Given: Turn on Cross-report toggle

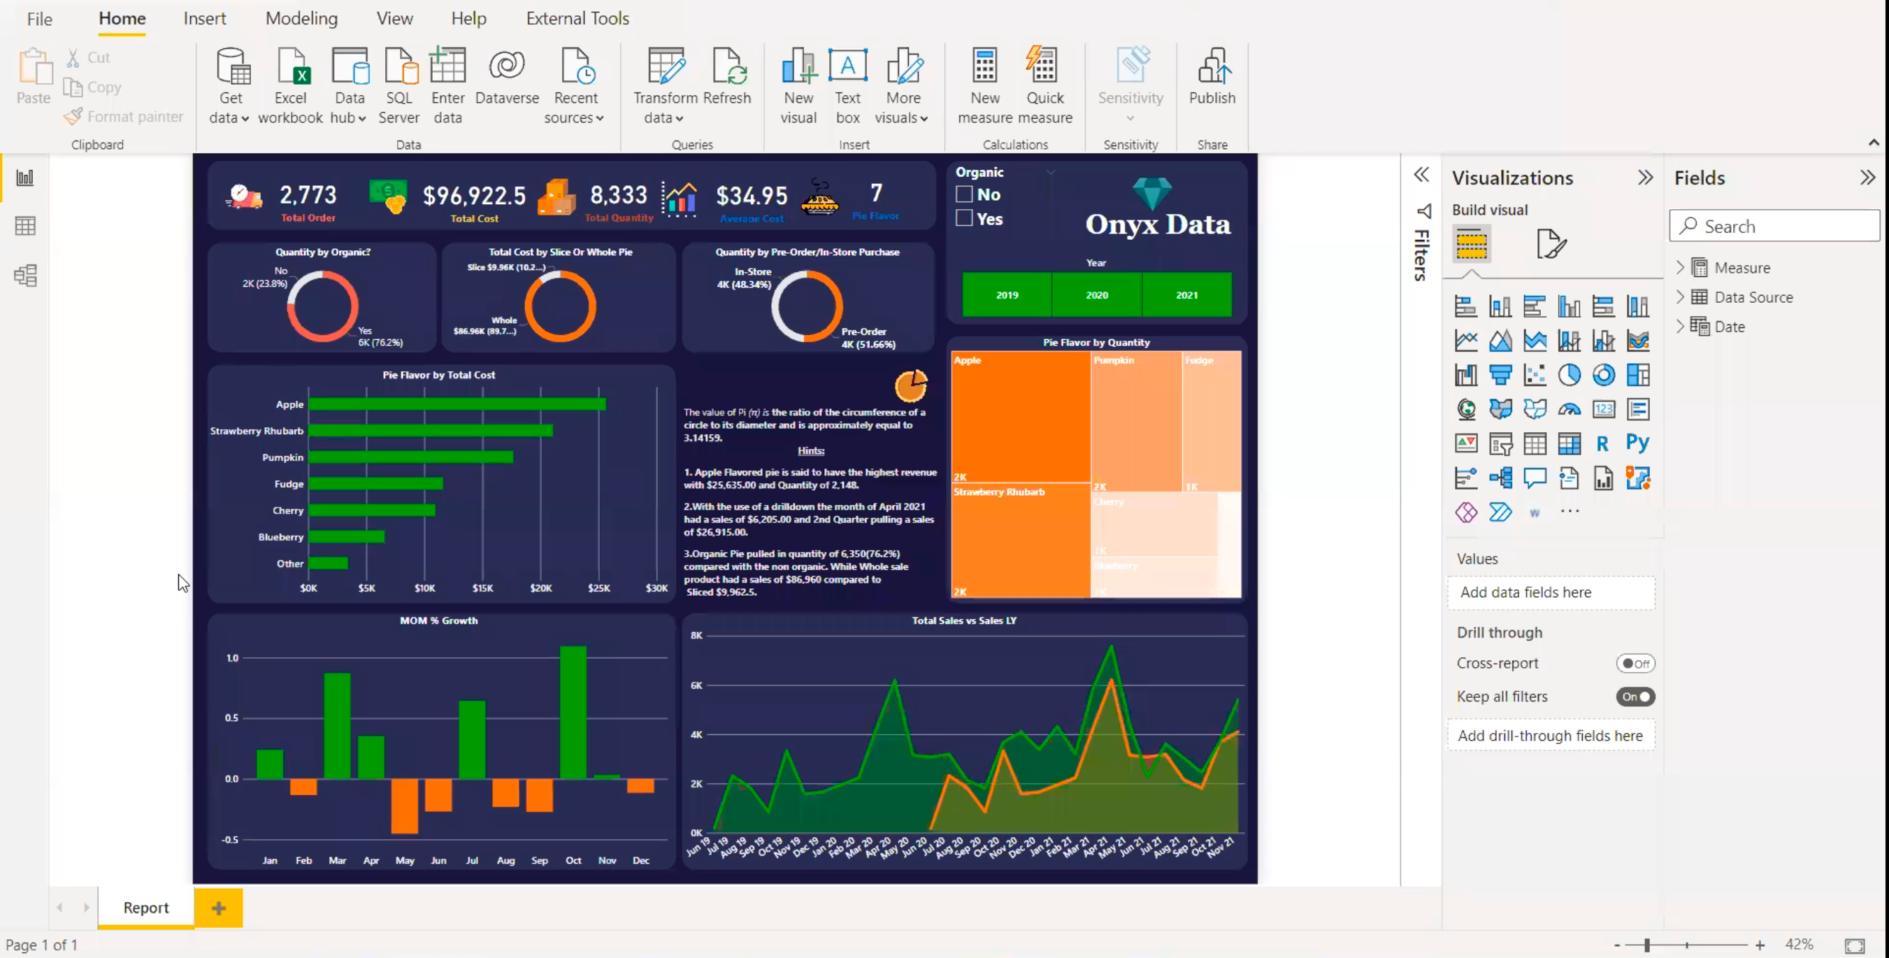Looking at the screenshot, I should [x=1635, y=663].
